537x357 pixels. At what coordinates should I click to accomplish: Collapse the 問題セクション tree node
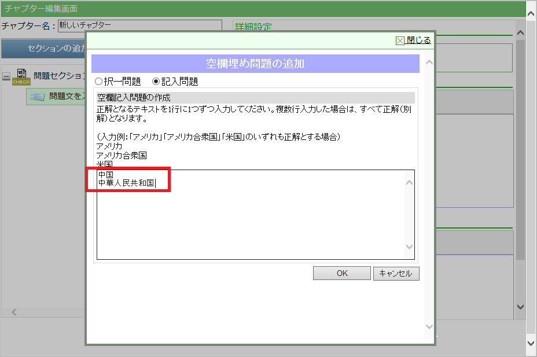pos(6,76)
